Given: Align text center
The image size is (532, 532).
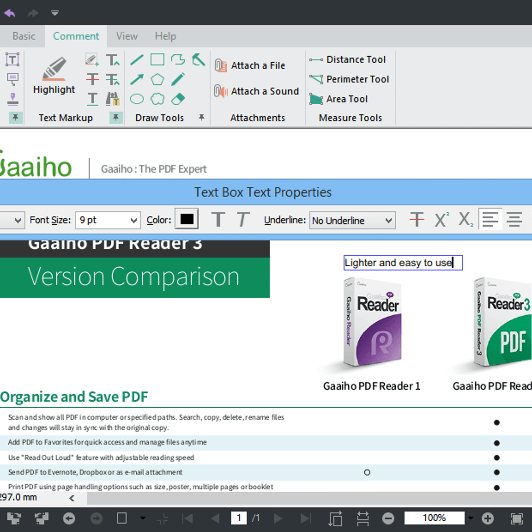Looking at the screenshot, I should pos(514,219).
